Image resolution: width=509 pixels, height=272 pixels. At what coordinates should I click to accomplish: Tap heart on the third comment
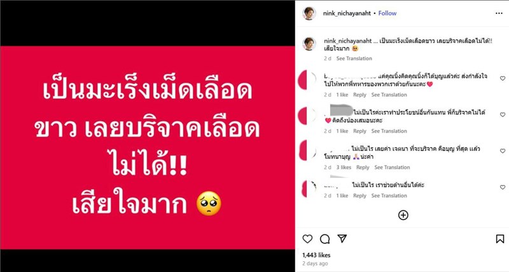click(503, 151)
